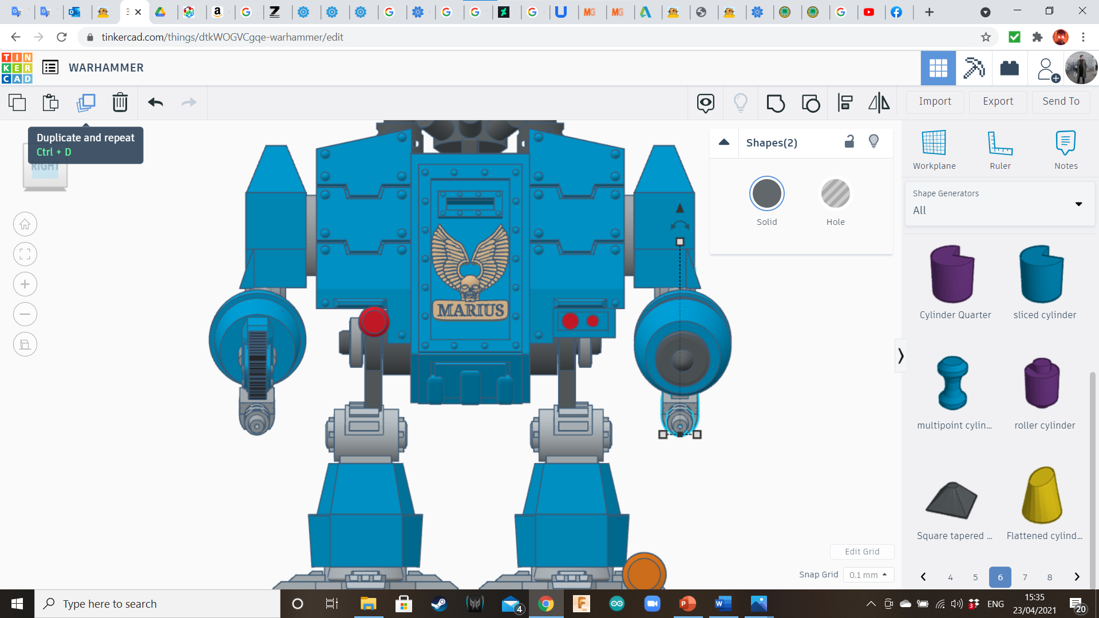Click the Duplicate and repeat icon

click(x=86, y=102)
